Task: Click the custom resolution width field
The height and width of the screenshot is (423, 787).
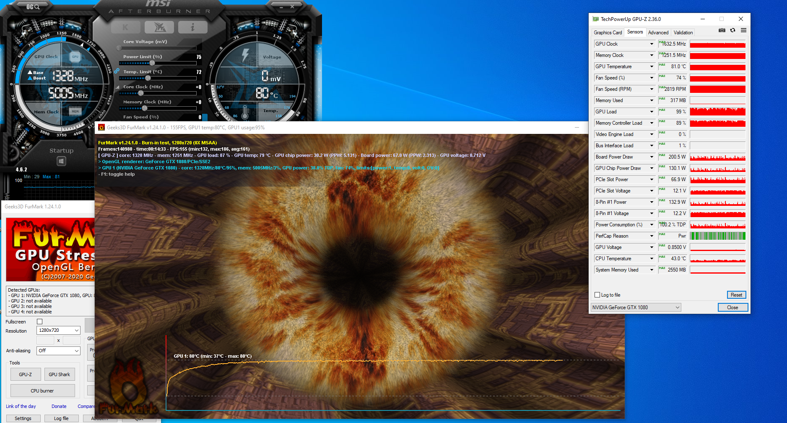Action: [x=45, y=340]
